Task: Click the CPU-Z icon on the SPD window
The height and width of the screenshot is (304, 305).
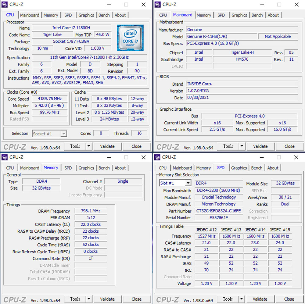Action: 157,157
